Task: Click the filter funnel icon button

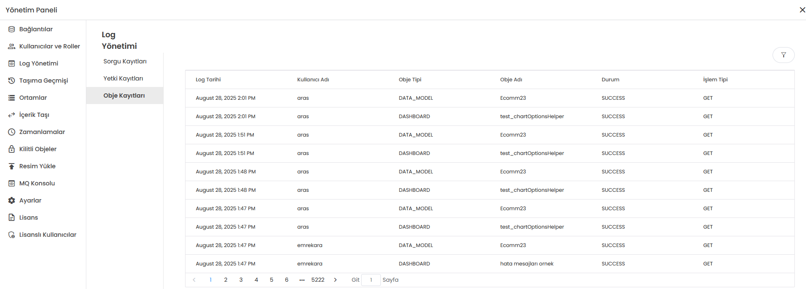Action: 783,55
